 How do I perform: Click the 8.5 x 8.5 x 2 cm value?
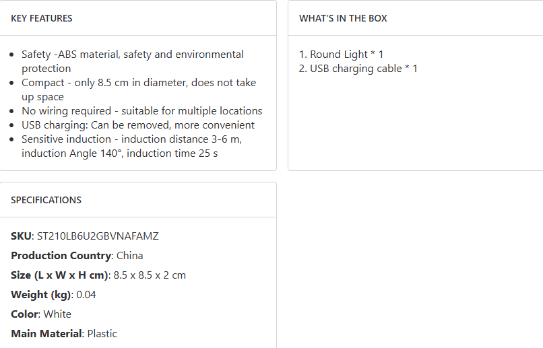point(150,275)
